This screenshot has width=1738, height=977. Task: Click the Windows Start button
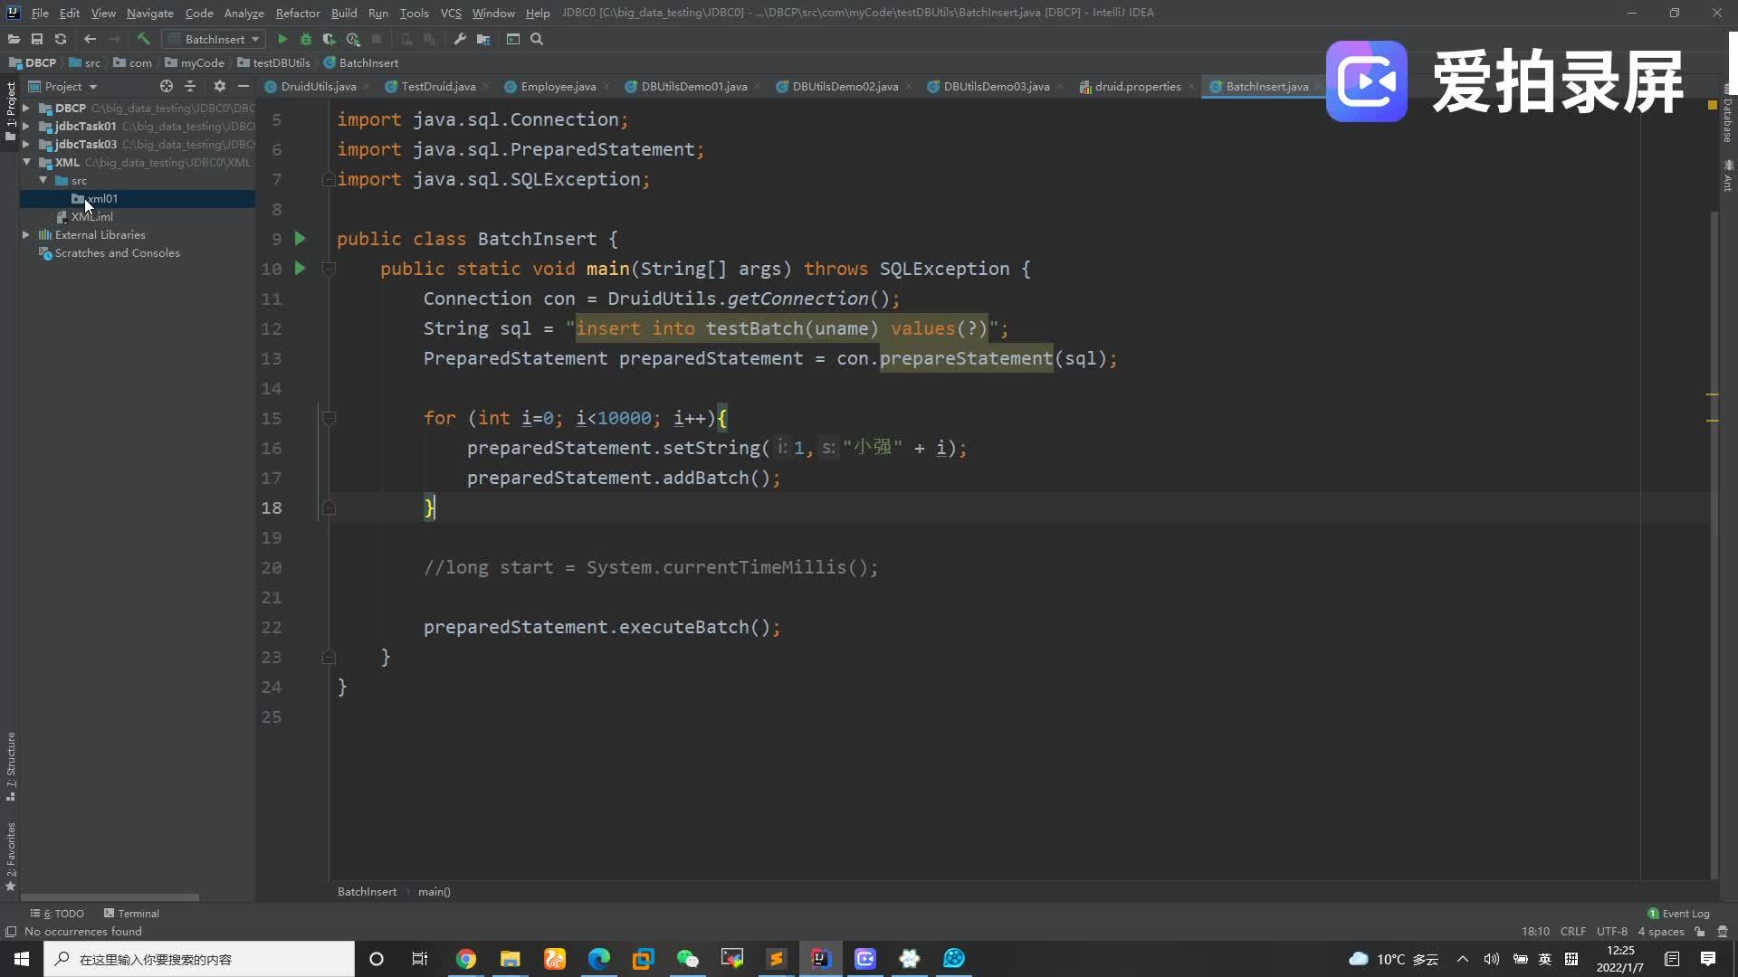(22, 959)
